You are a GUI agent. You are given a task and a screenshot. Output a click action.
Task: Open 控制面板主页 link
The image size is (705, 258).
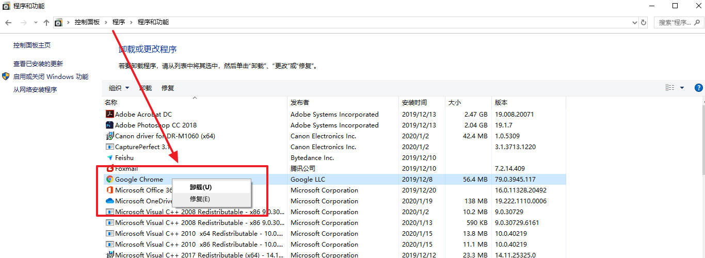pyautogui.click(x=32, y=45)
